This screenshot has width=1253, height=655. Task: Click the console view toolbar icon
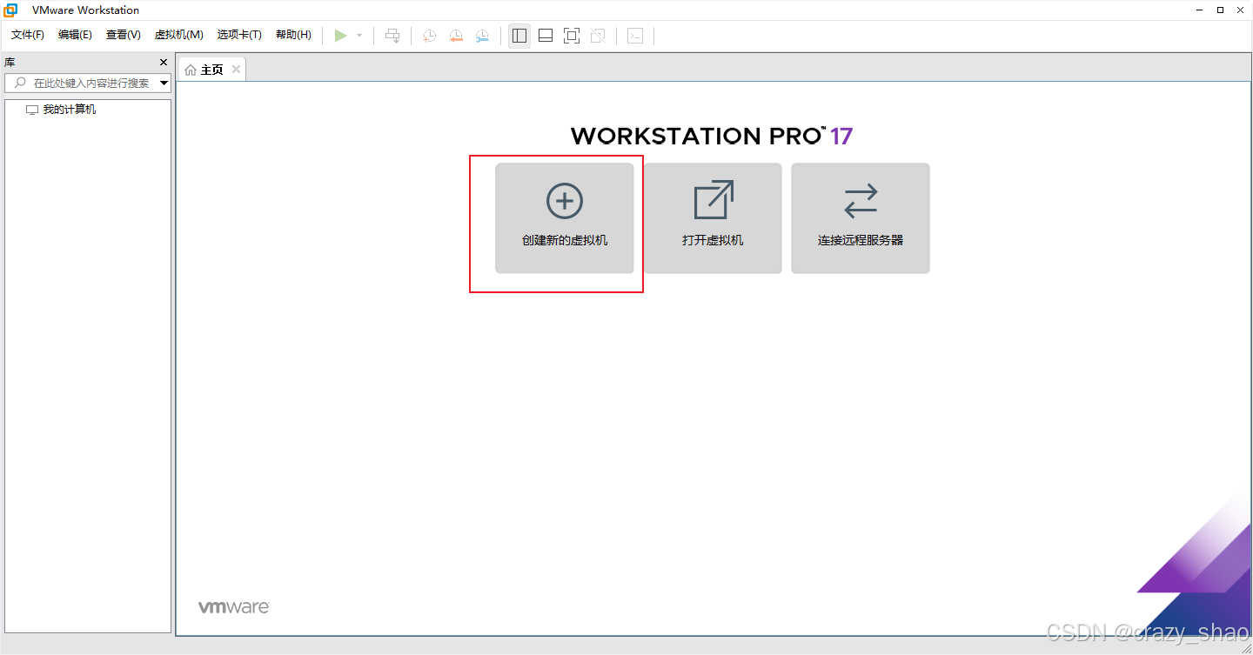tap(635, 36)
